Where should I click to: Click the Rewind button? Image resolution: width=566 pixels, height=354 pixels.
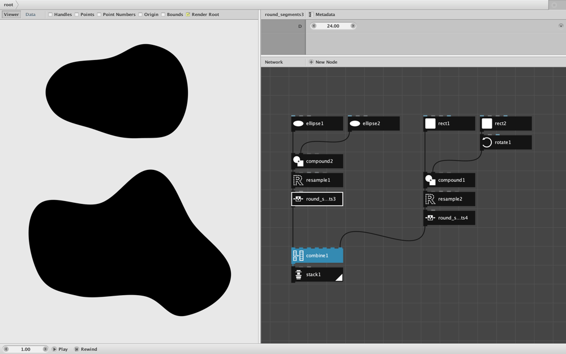(86, 349)
